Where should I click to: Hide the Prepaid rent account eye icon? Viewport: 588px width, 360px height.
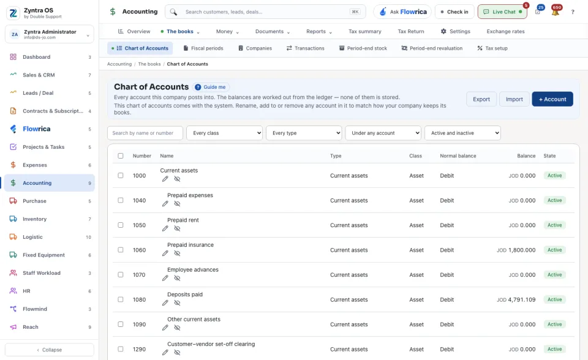click(x=178, y=228)
